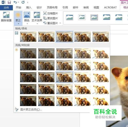Select the sharpest 锐化/柔化 thumbnail, last in row
The width and height of the screenshot is (128, 127).
[x=101, y=37]
